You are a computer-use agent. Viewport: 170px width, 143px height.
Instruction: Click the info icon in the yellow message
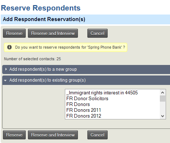click(9, 47)
